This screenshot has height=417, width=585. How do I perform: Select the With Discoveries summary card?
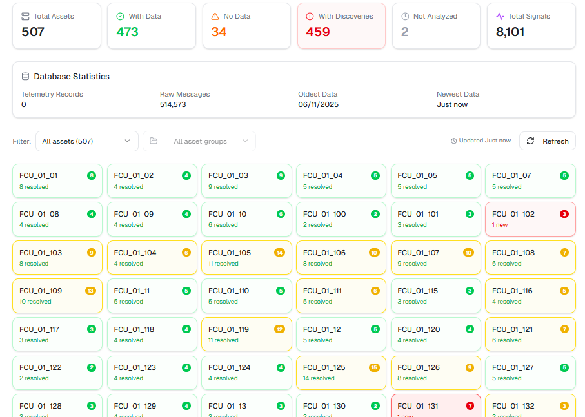[x=341, y=26]
